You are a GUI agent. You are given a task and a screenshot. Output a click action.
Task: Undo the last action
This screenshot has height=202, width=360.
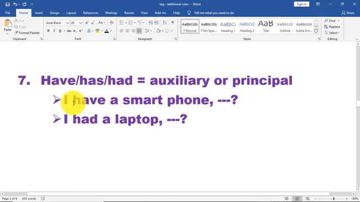point(15,4)
